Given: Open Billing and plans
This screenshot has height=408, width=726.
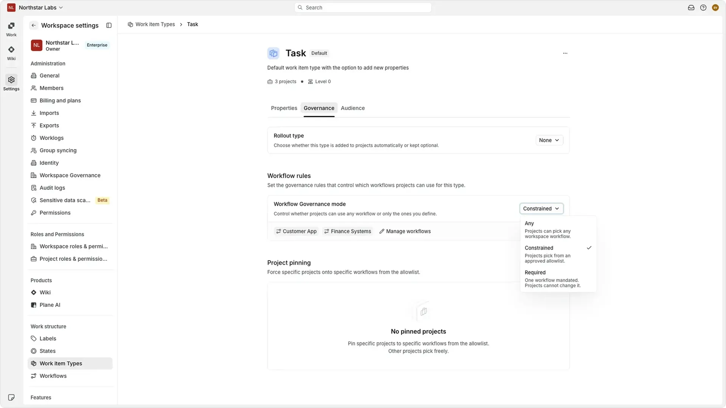Looking at the screenshot, I should click(70, 100).
